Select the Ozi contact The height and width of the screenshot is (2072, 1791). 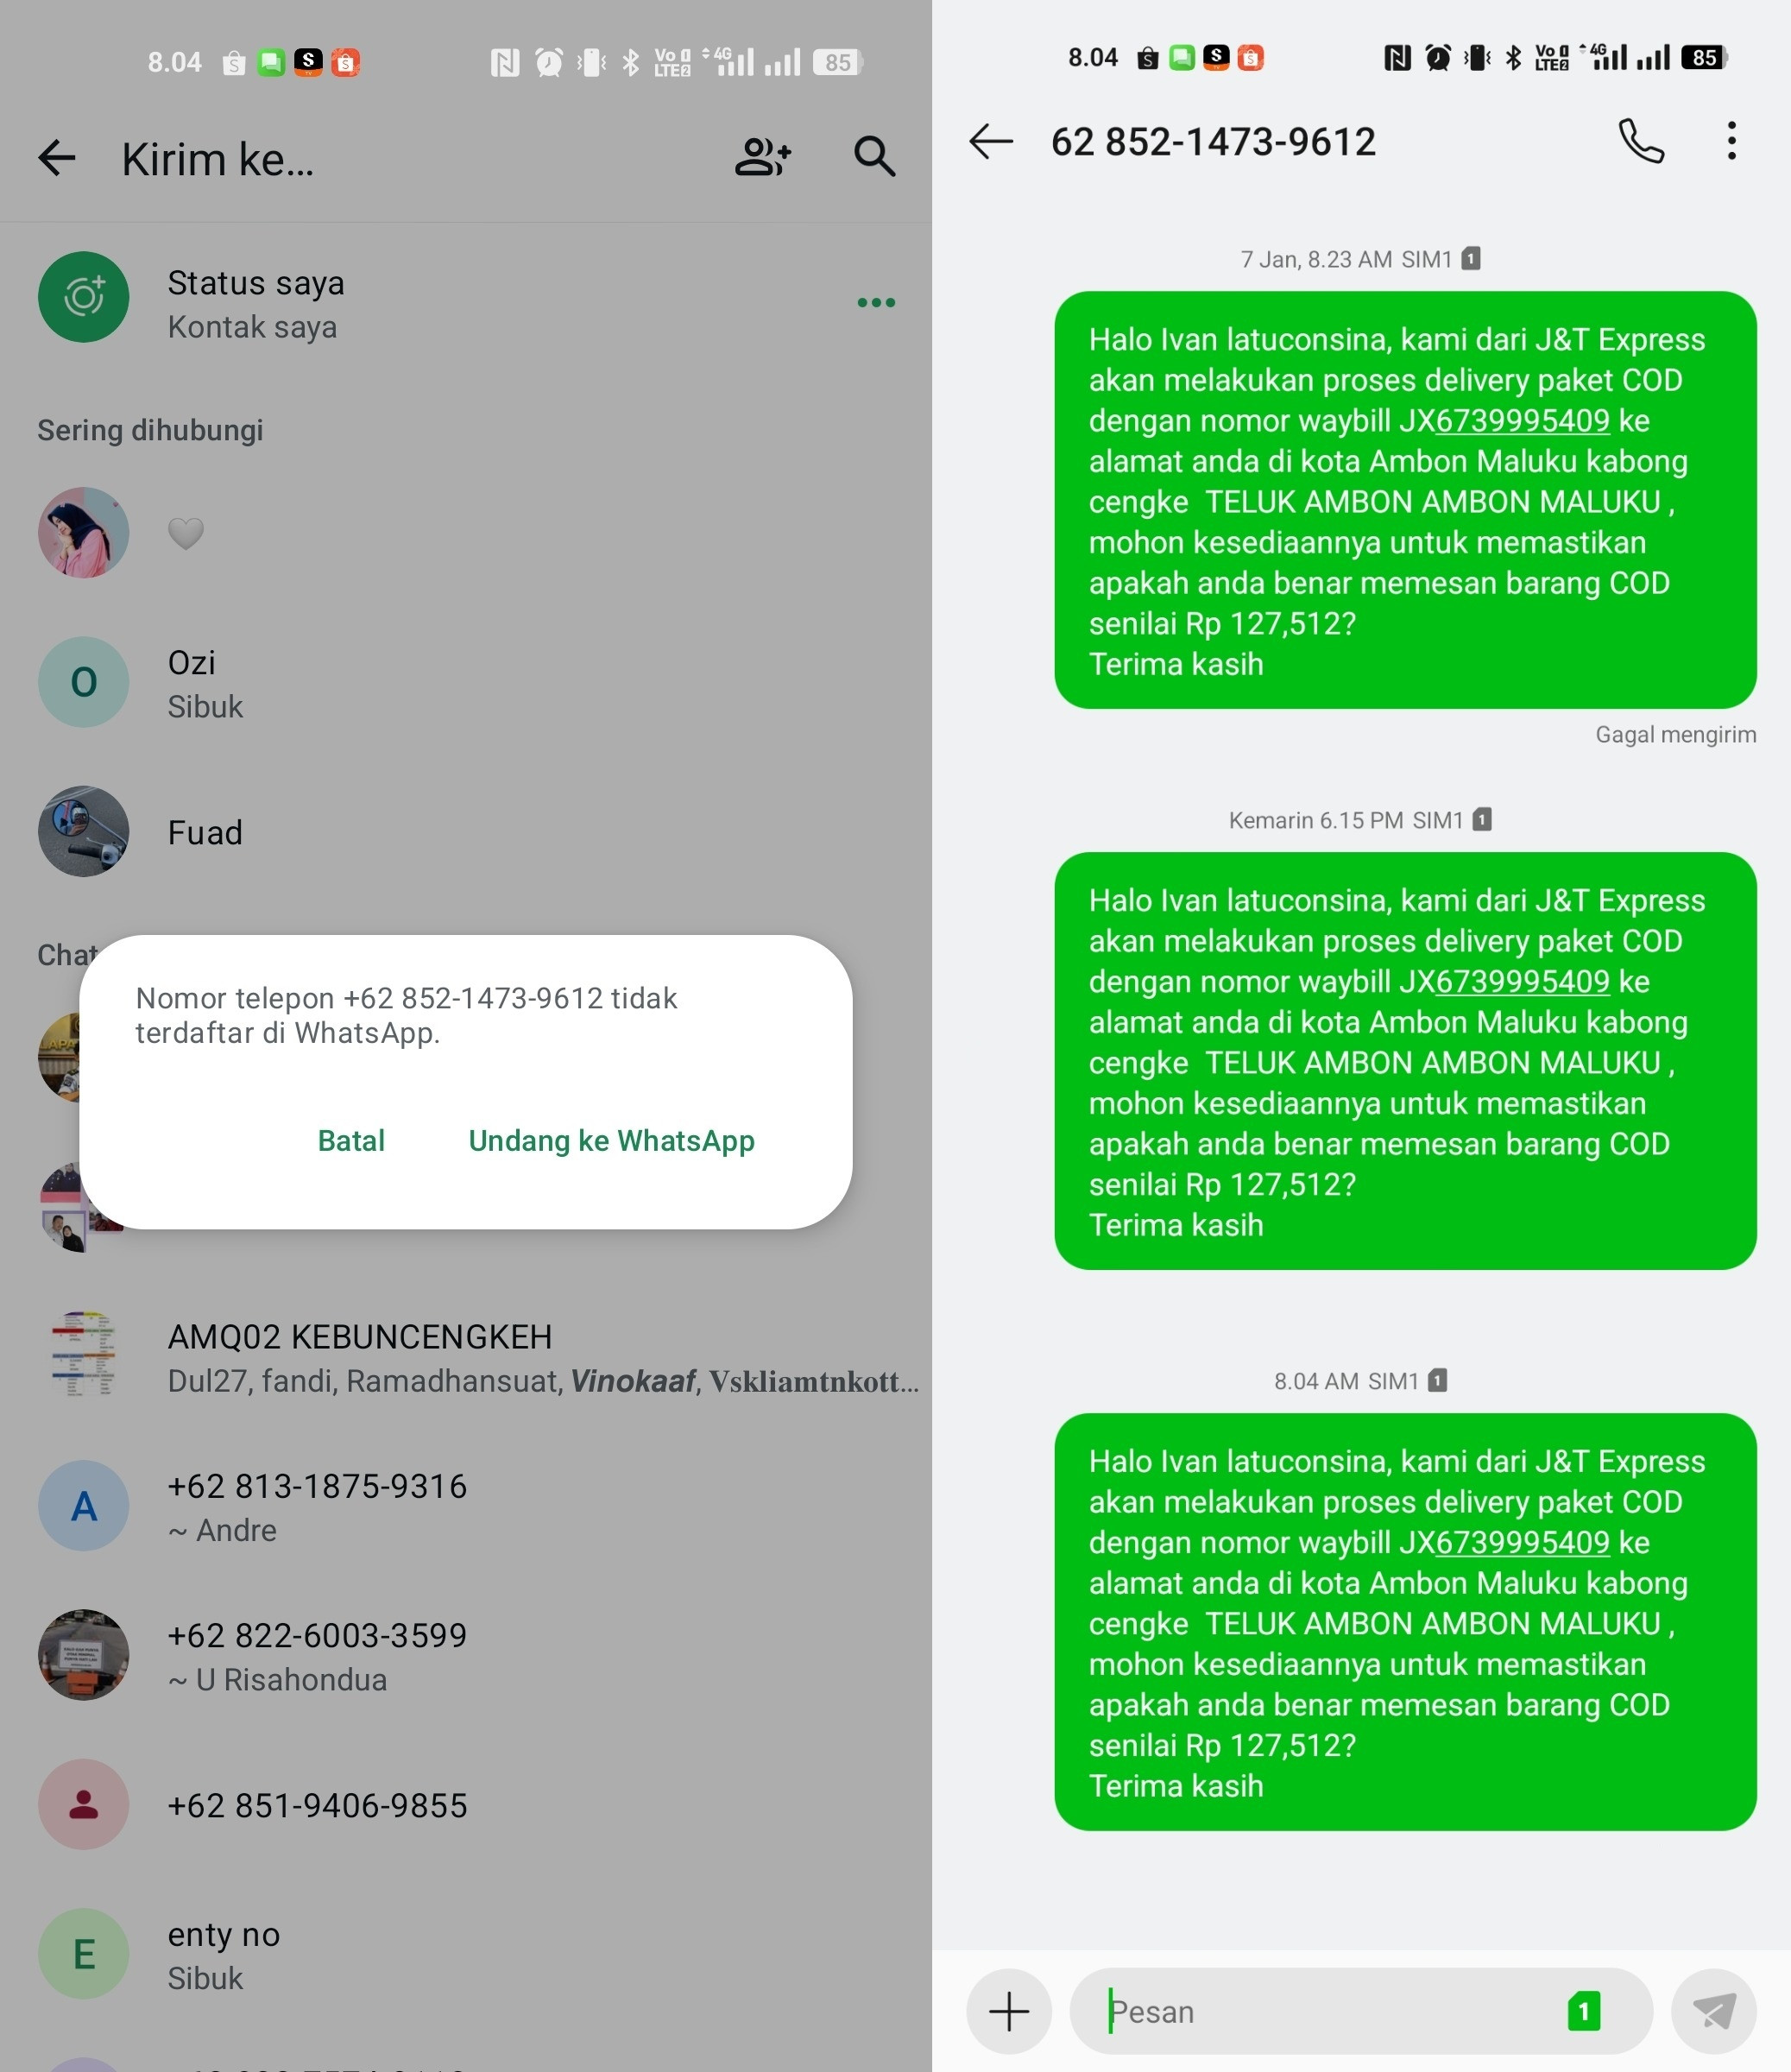coord(466,683)
